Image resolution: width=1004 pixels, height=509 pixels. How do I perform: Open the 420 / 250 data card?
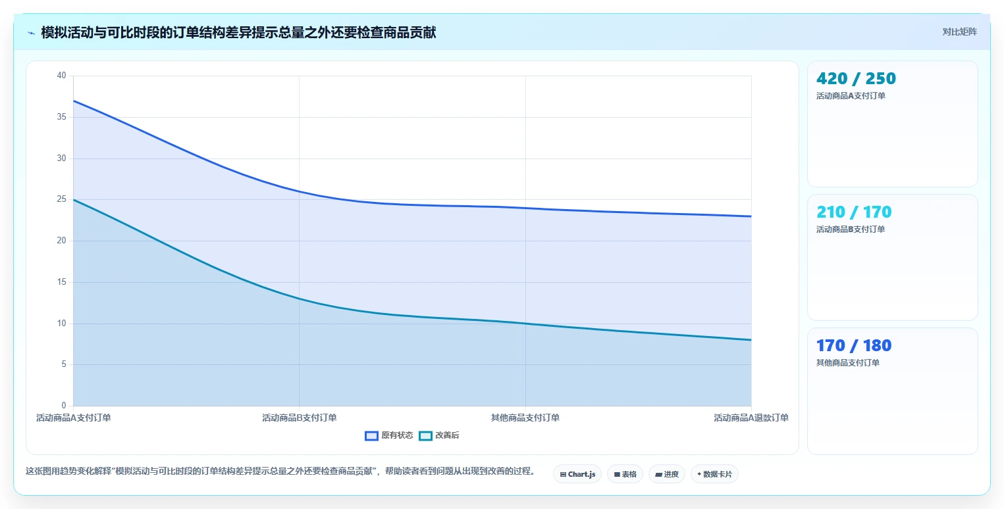point(892,124)
